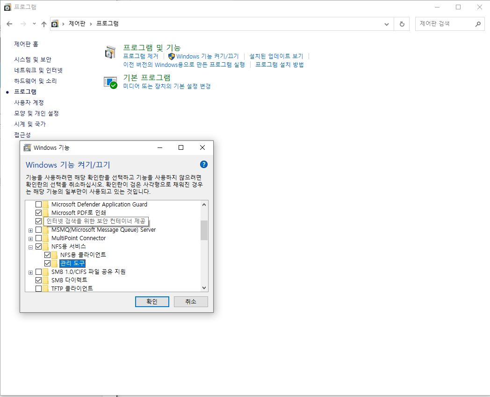The image size is (490, 397).
Task: Open 모양 및 개인 설정 category
Action: [36, 113]
